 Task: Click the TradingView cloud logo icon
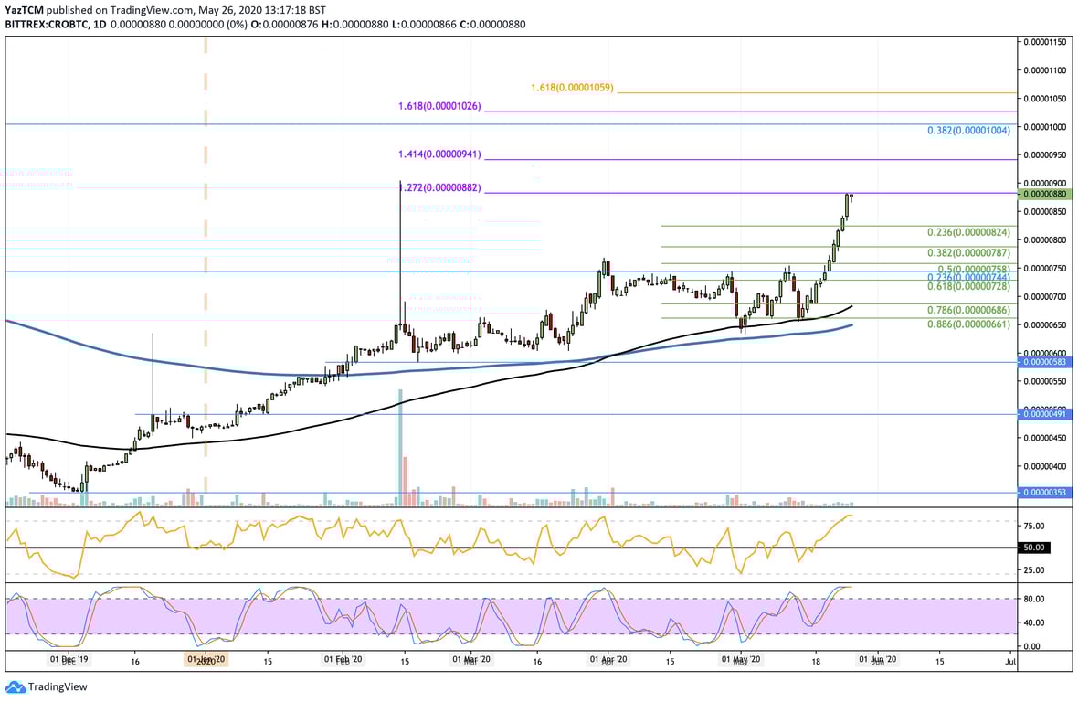[17, 686]
